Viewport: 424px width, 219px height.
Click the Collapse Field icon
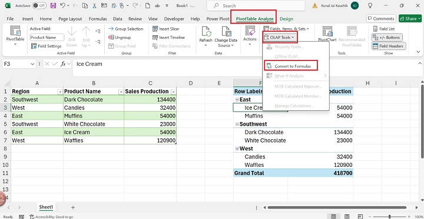[x=98, y=42]
